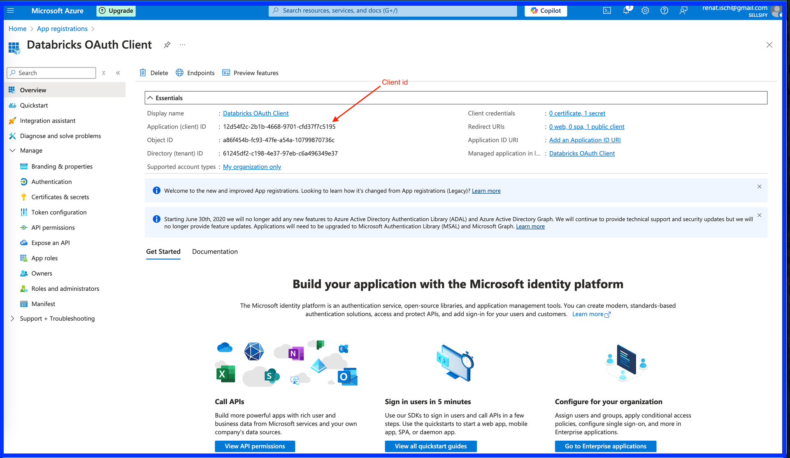Switch to the Documentation tab
Screen dimensions: 790x458
[x=215, y=252]
